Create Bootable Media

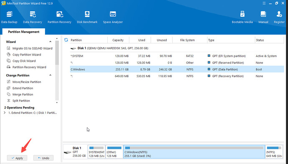click(242, 17)
